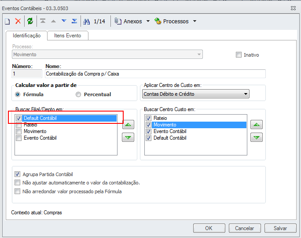This screenshot has width=301, height=238.
Task: Select Movimento row text in Centro Custo list
Action: pyautogui.click(x=165, y=125)
